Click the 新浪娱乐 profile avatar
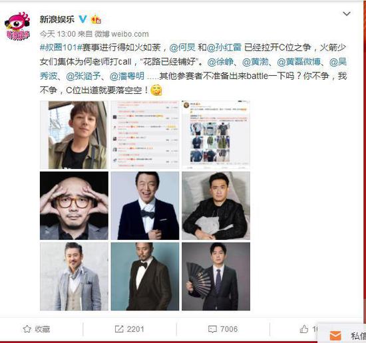Screen dimensions: 366x343 point(17,26)
